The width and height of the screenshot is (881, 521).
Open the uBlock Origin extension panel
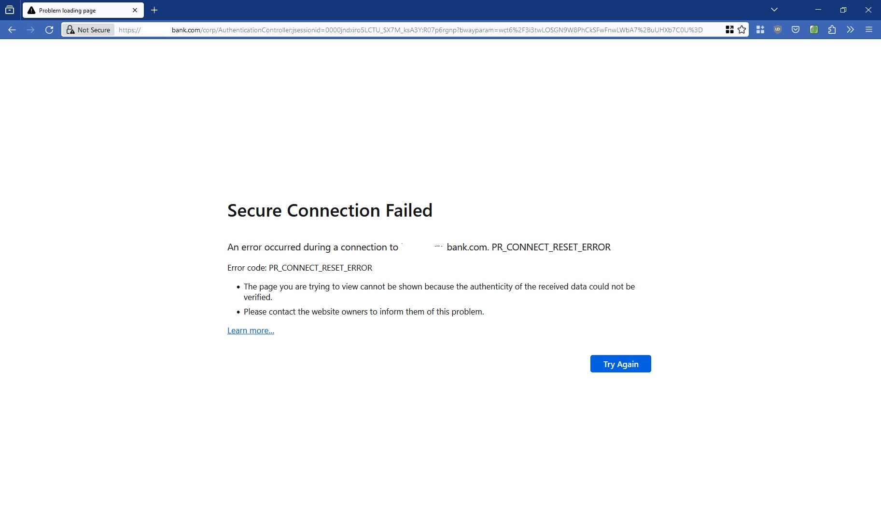777,29
